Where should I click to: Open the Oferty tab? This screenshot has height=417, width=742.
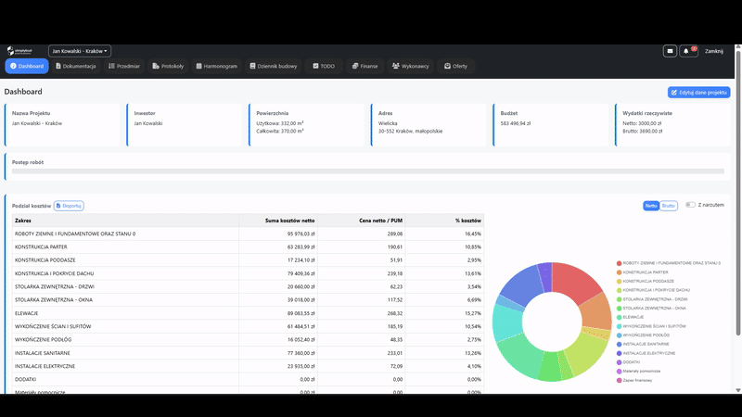pos(455,66)
